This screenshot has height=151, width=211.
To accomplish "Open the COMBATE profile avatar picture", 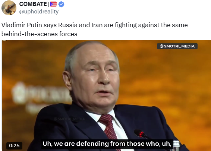I will point(9,8).
